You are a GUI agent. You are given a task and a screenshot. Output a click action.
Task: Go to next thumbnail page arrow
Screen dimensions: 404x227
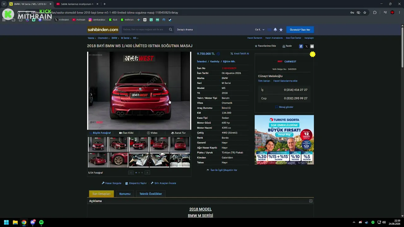point(147,172)
